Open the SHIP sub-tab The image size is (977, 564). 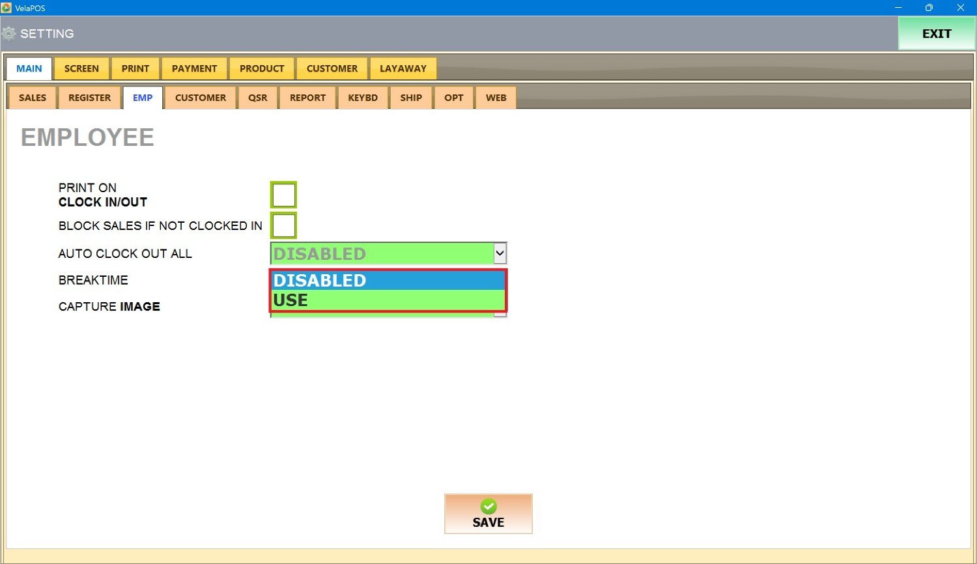[x=411, y=98]
